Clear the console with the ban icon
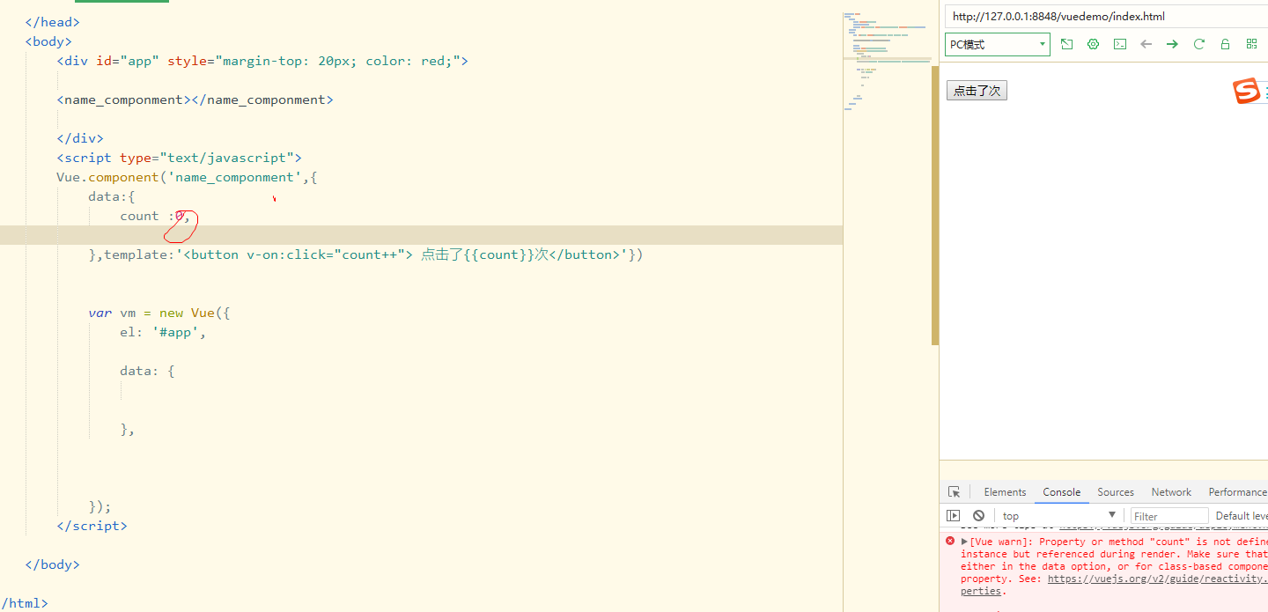The width and height of the screenshot is (1268, 612). pyautogui.click(x=978, y=516)
